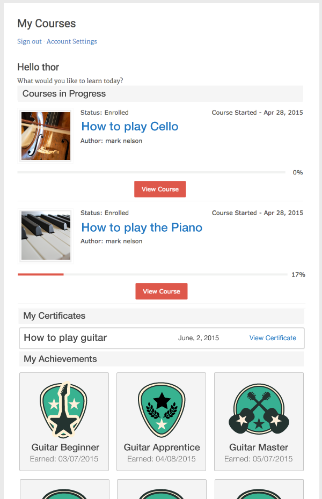Open the piano keys course thumbnail
This screenshot has width=322, height=499.
(x=46, y=236)
